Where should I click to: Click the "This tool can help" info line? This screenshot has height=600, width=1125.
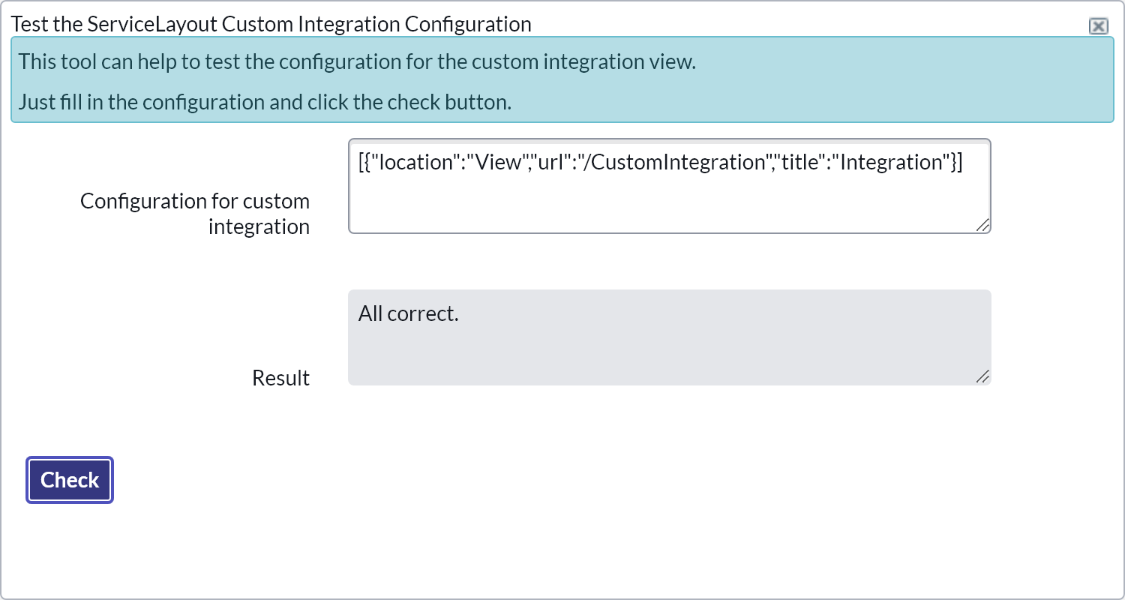357,61
